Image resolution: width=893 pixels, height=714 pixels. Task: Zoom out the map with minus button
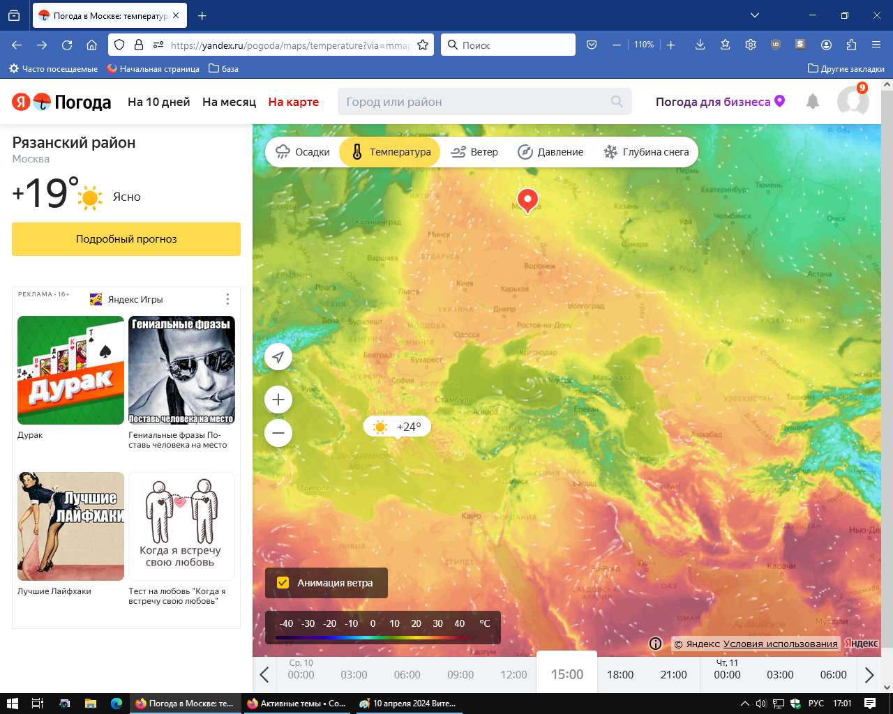[x=278, y=433]
